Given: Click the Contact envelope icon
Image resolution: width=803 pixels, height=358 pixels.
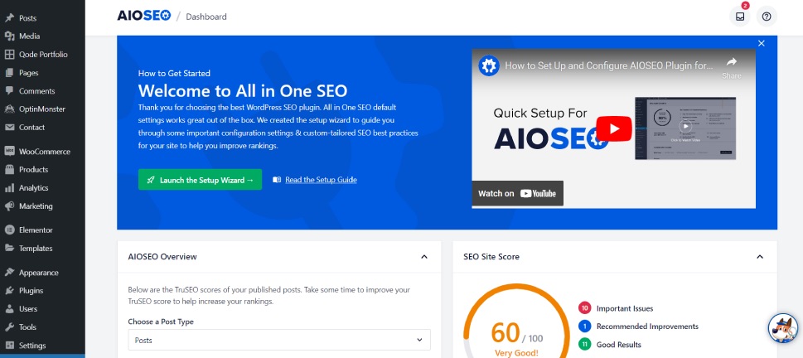Looking at the screenshot, I should tap(9, 128).
